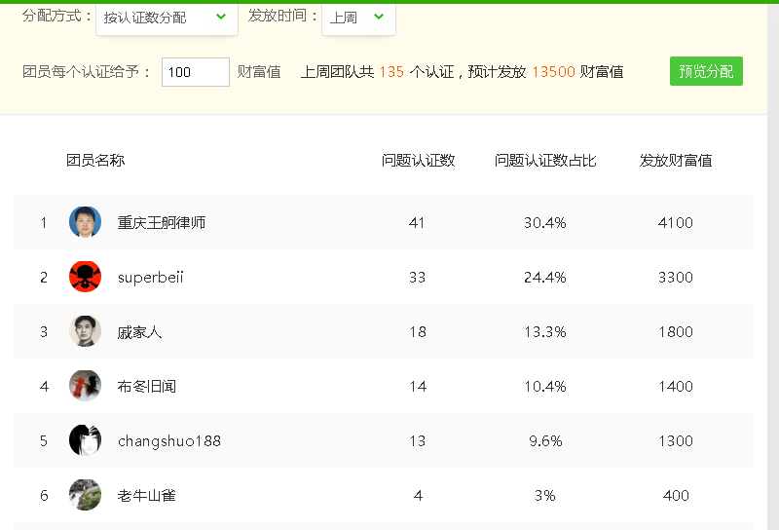
Task: Click the 预览分配 green button
Action: [x=706, y=71]
